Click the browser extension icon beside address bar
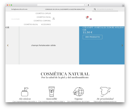 88,5
